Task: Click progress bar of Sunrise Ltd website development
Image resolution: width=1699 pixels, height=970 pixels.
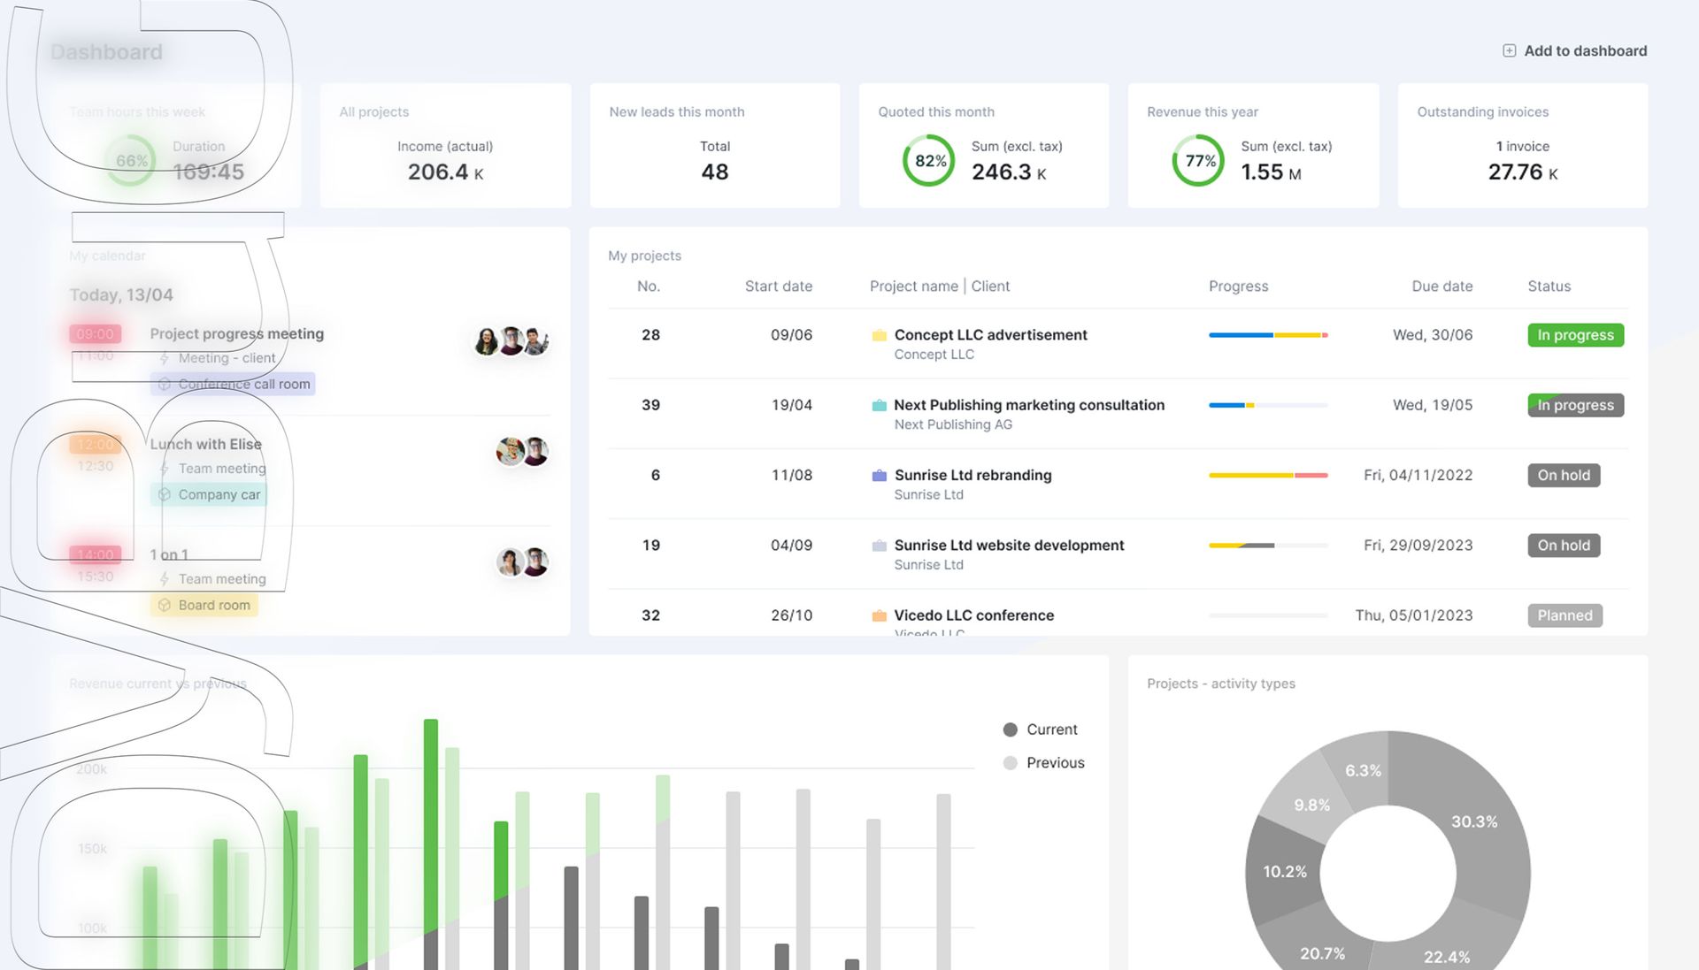Action: pyautogui.click(x=1268, y=546)
